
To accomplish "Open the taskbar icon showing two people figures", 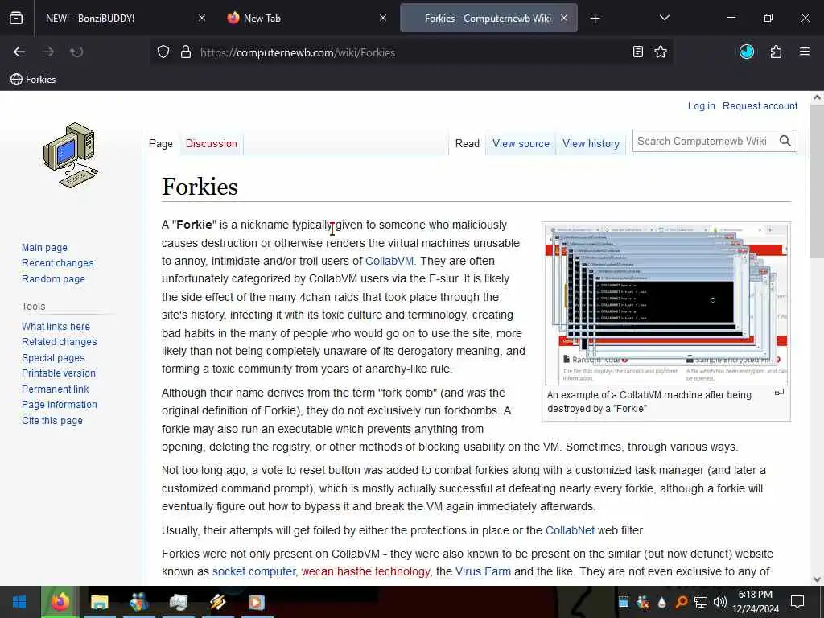I will pos(138,602).
